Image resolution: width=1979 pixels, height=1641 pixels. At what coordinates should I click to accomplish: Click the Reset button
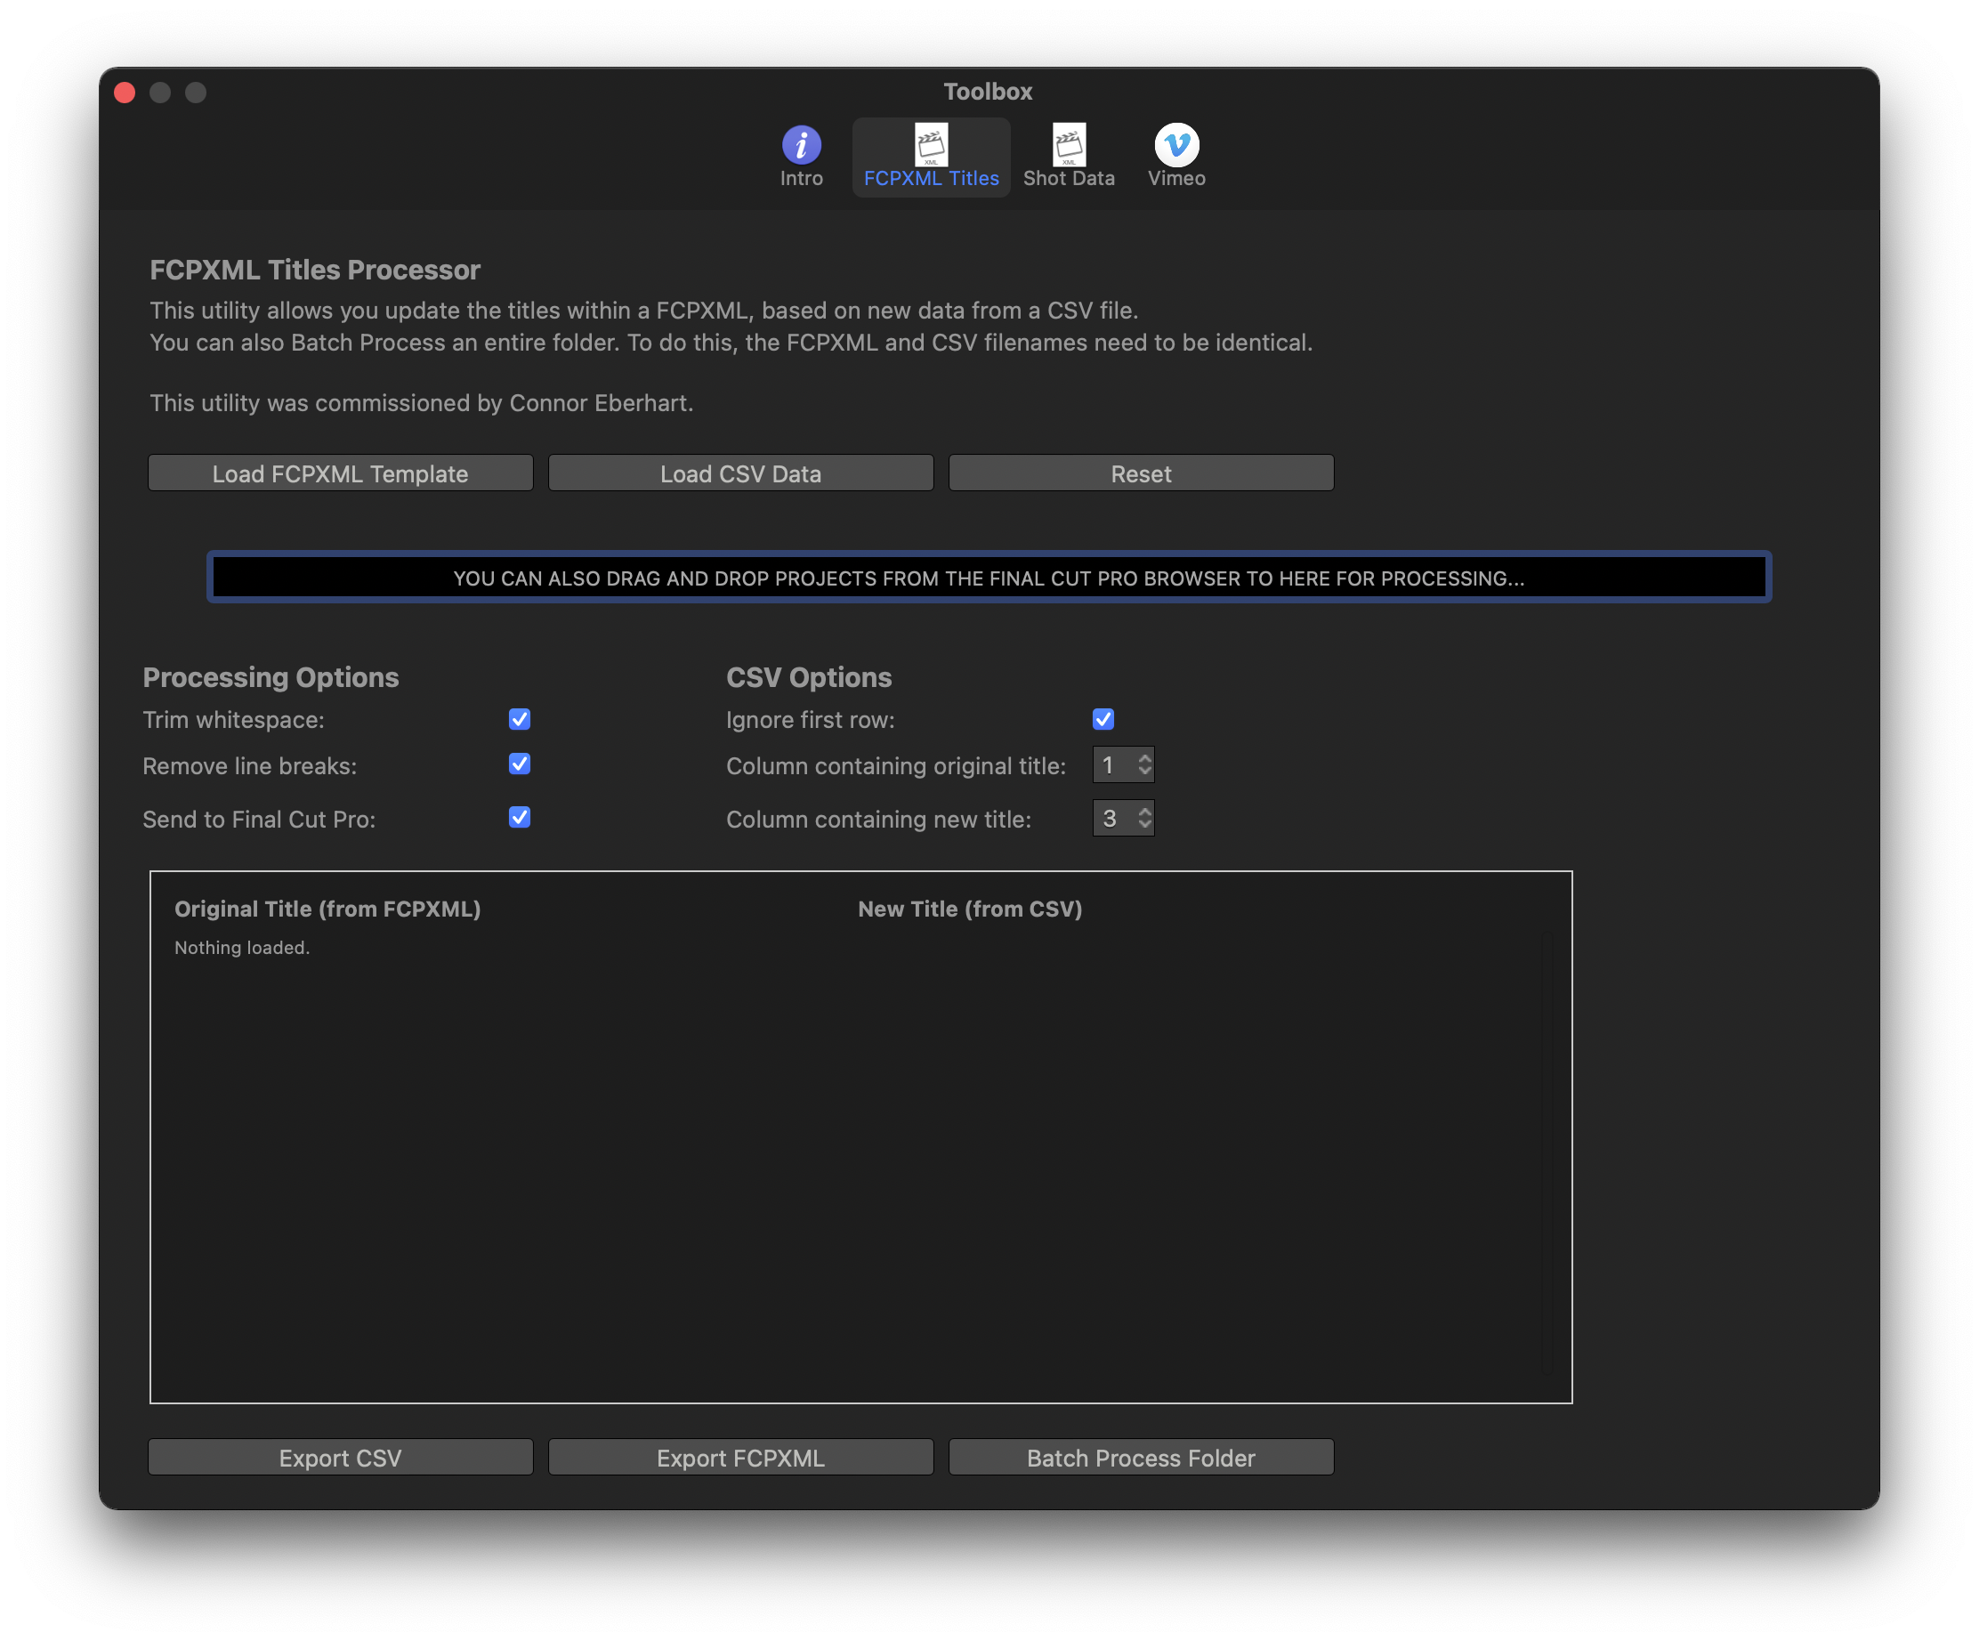coord(1141,472)
